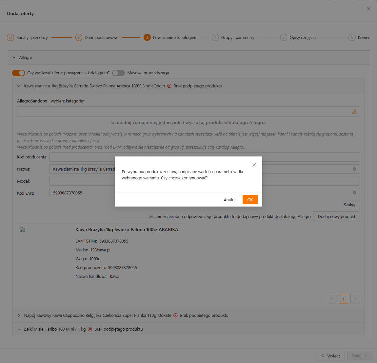Click the category selection field

click(x=188, y=111)
